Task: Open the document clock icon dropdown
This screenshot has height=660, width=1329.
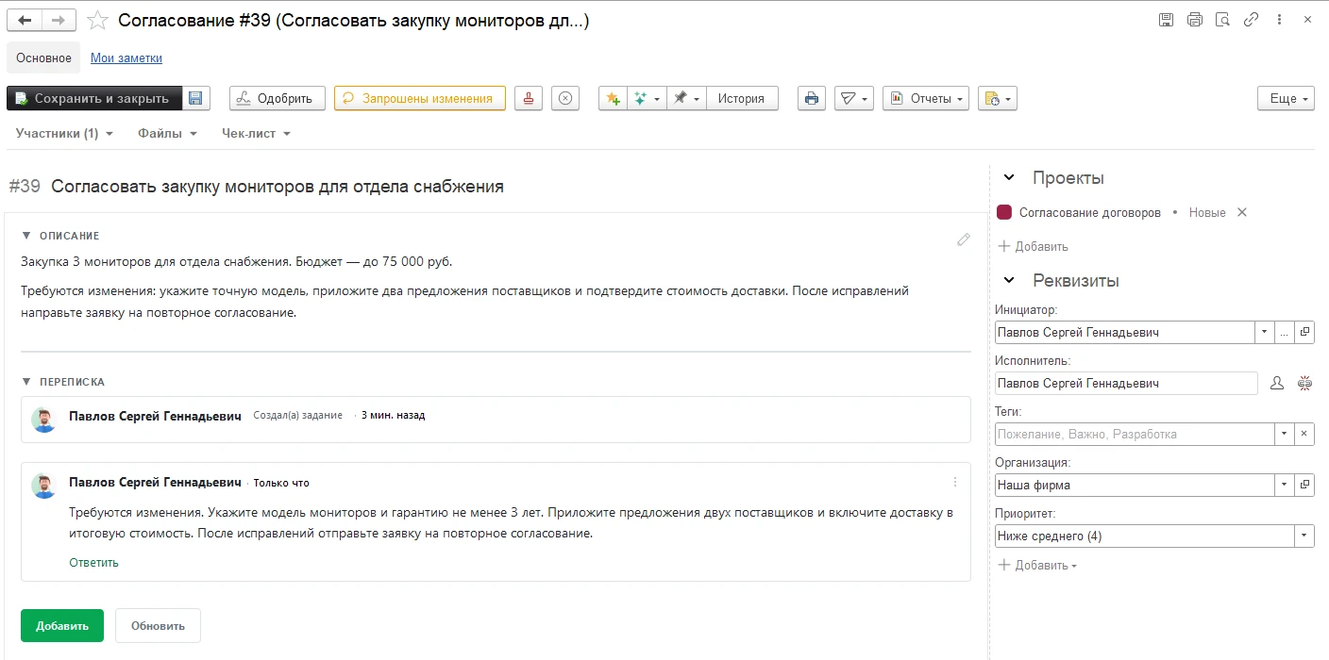Action: tap(997, 98)
